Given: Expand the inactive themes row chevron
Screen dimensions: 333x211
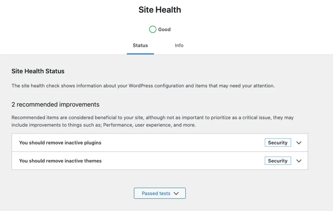Looking at the screenshot, I should [298, 161].
